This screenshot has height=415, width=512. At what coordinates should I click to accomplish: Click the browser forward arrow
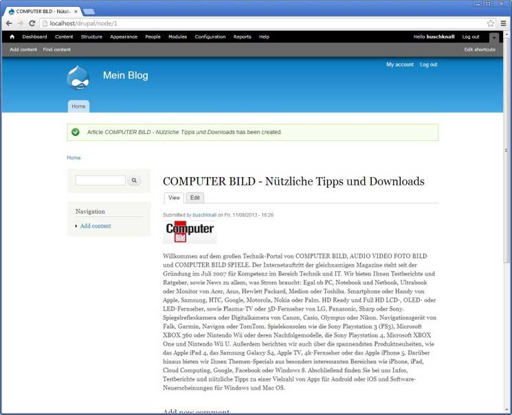20,23
